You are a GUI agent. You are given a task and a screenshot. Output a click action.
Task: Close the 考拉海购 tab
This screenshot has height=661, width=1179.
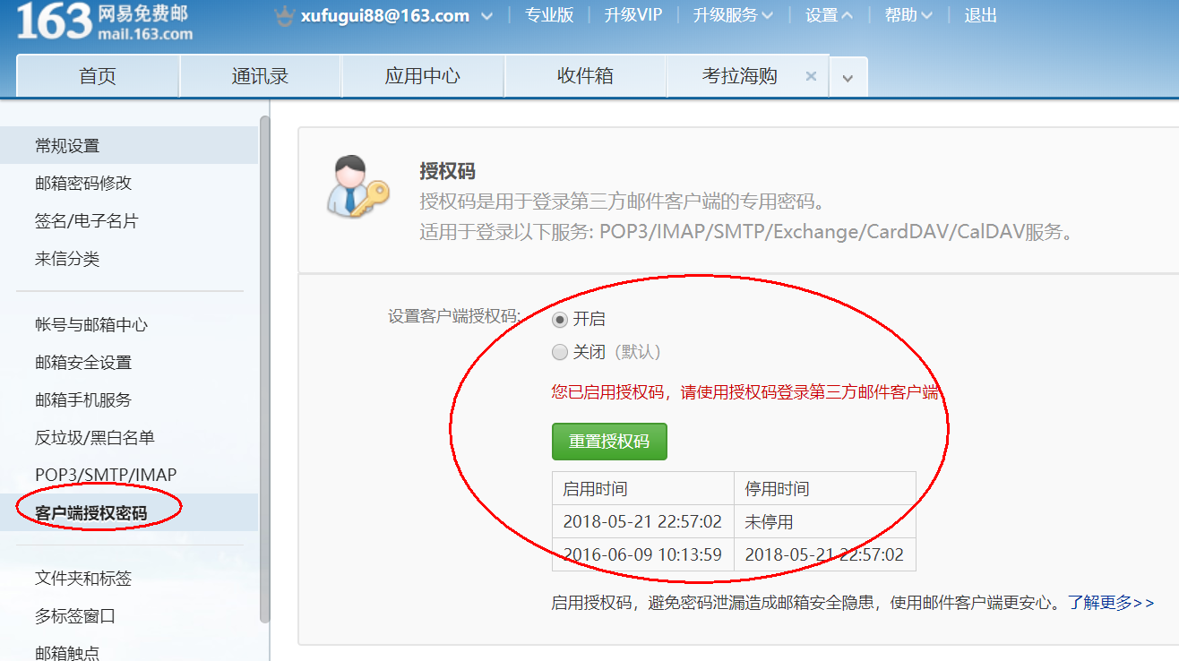click(x=811, y=75)
